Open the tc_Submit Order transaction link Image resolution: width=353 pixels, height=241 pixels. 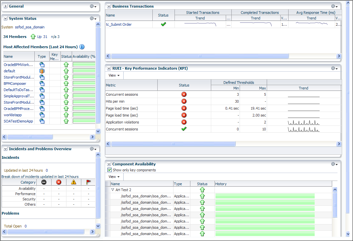119,24
